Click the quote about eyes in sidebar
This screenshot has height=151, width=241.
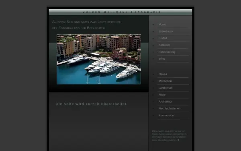[x=169, y=136]
